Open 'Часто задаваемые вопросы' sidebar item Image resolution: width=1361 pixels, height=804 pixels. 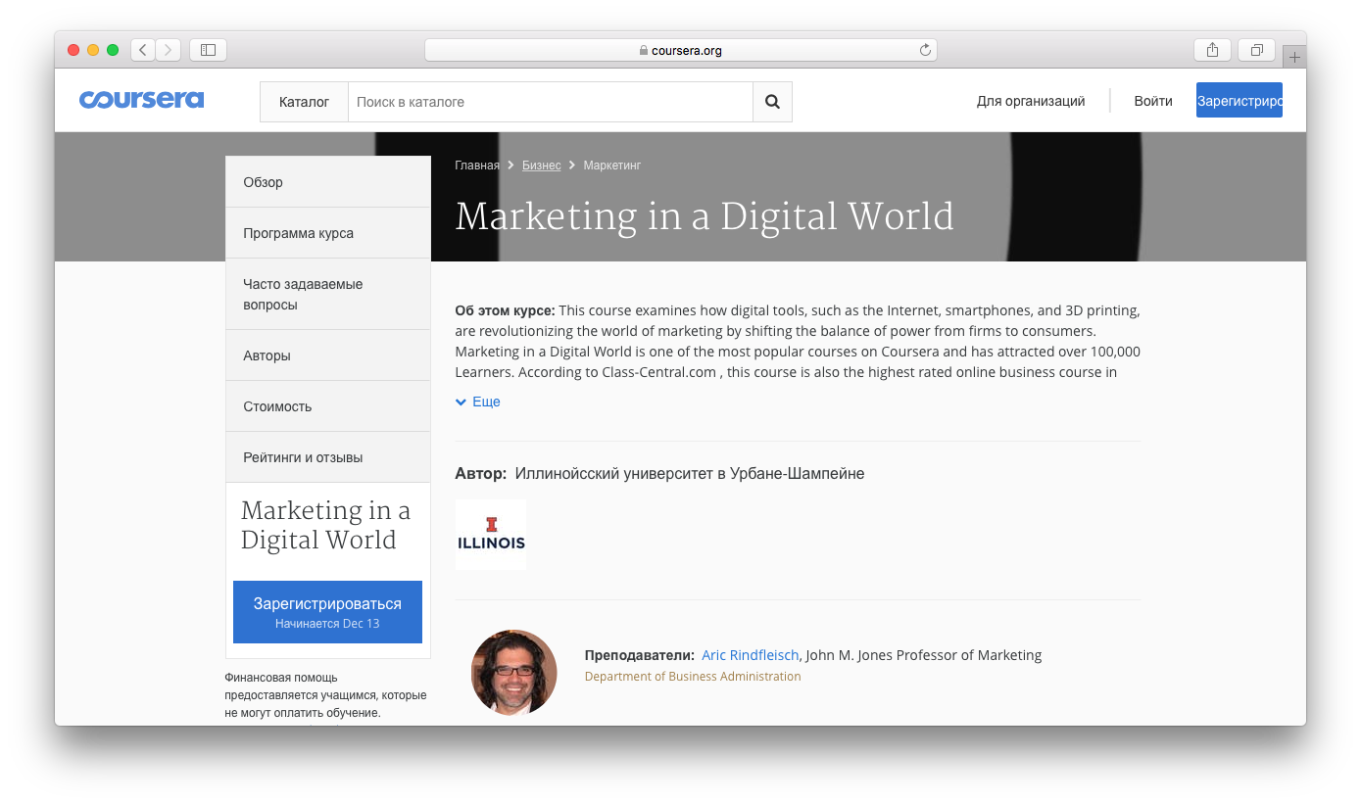(328, 294)
